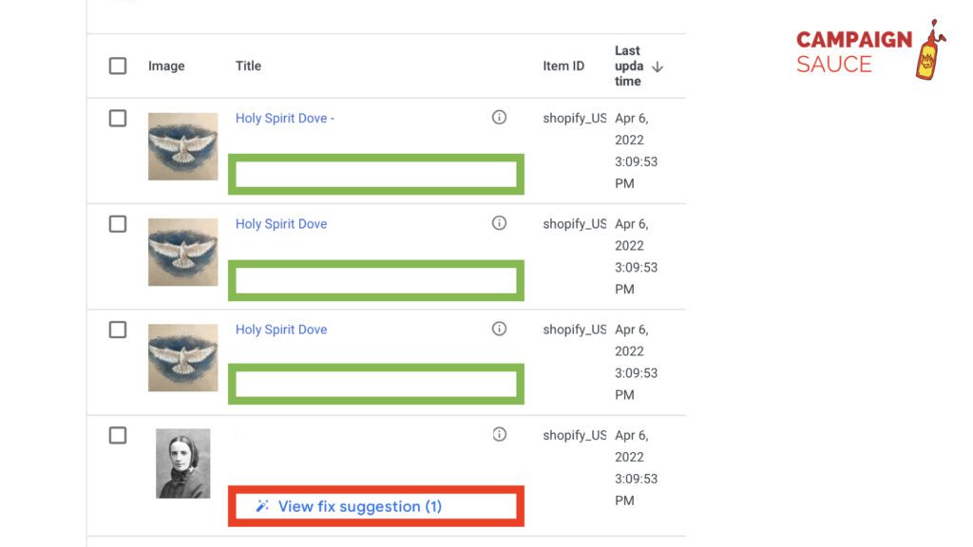Tick the select-all checkbox in table header

[117, 66]
